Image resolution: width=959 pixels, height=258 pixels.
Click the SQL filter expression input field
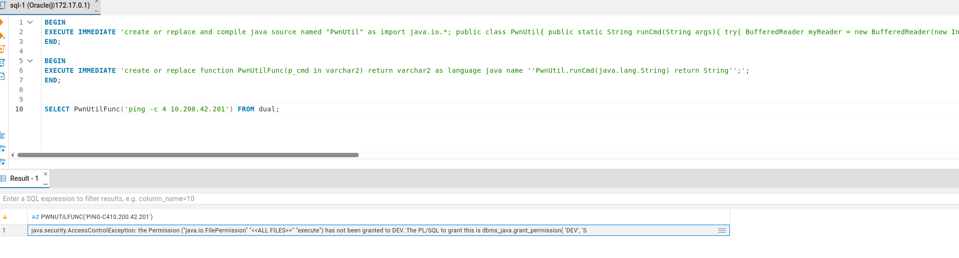coord(479,199)
